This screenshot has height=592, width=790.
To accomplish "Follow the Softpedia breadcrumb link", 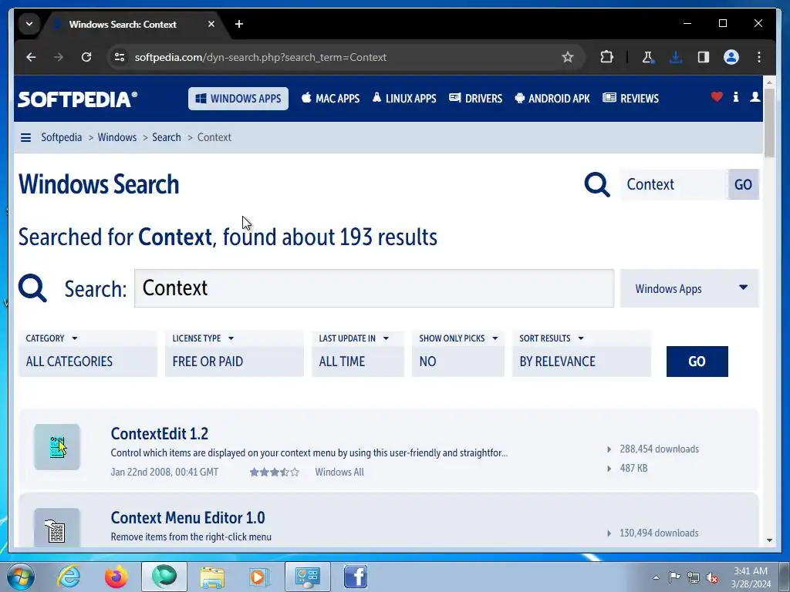I will [x=62, y=137].
